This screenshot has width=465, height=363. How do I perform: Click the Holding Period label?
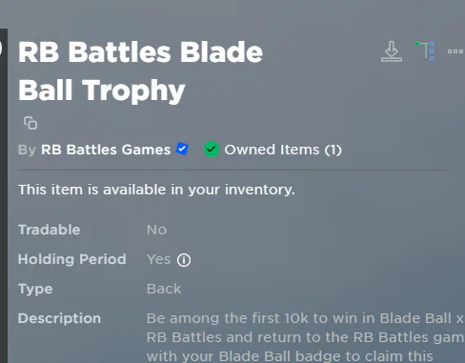pos(72,259)
